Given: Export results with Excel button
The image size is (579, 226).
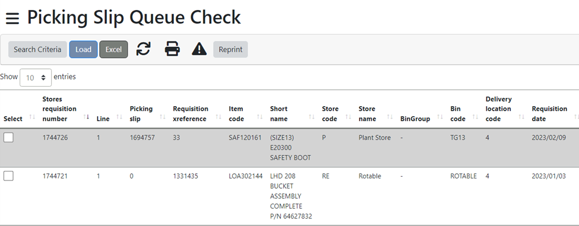Looking at the screenshot, I should [x=114, y=49].
